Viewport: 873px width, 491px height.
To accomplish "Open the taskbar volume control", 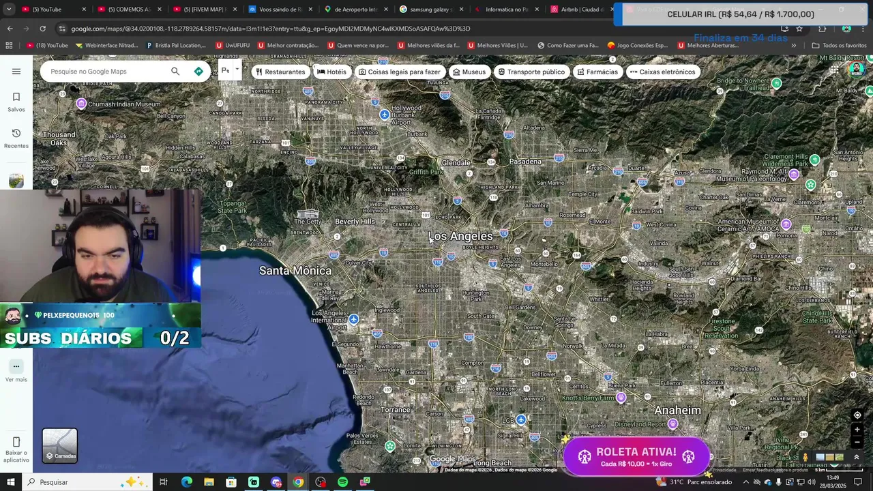I will click(812, 482).
